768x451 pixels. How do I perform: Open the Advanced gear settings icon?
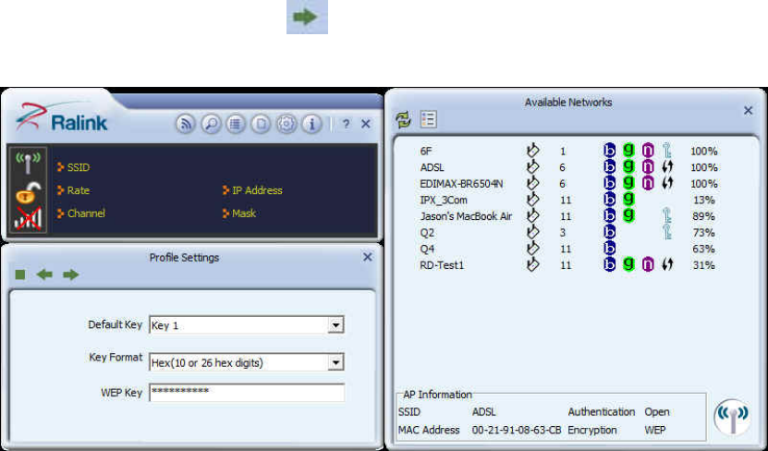(x=286, y=124)
